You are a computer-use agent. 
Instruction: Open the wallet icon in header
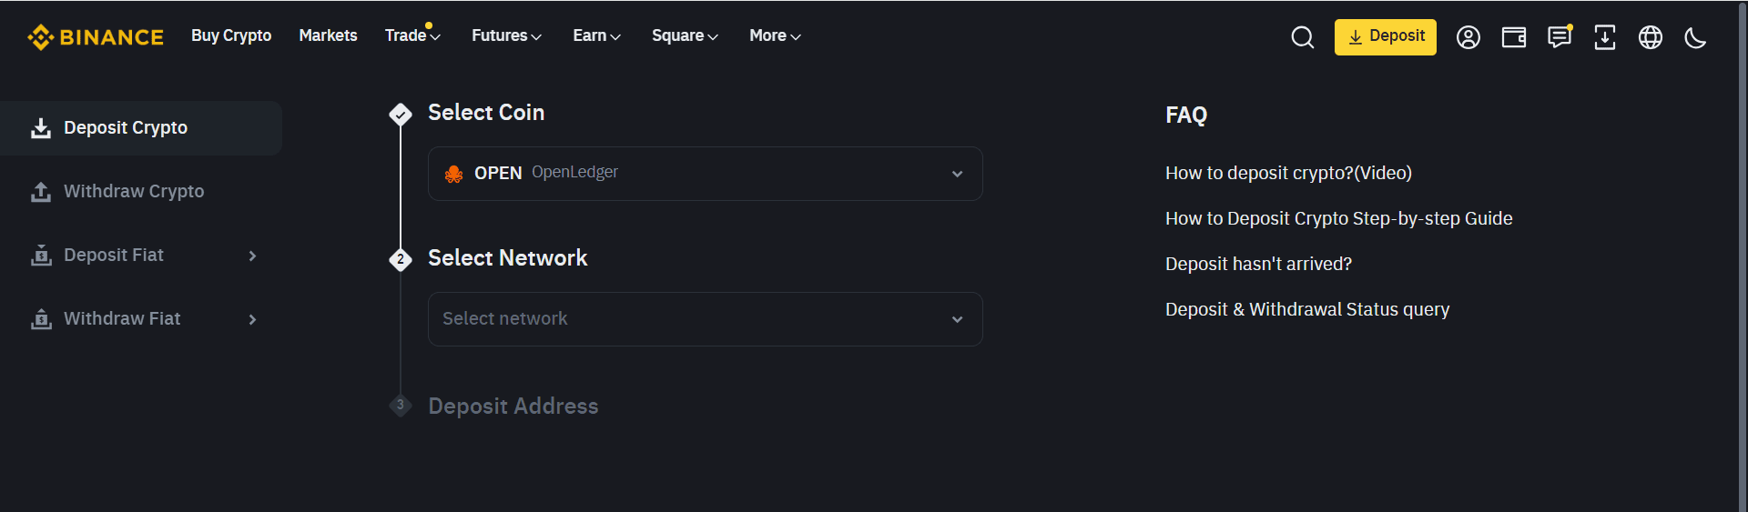[1513, 37]
